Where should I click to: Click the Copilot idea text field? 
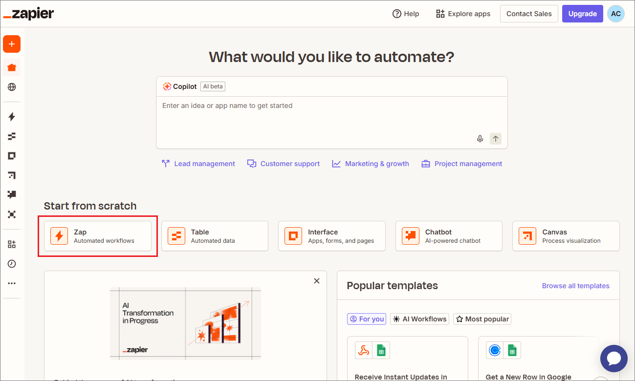pos(331,115)
